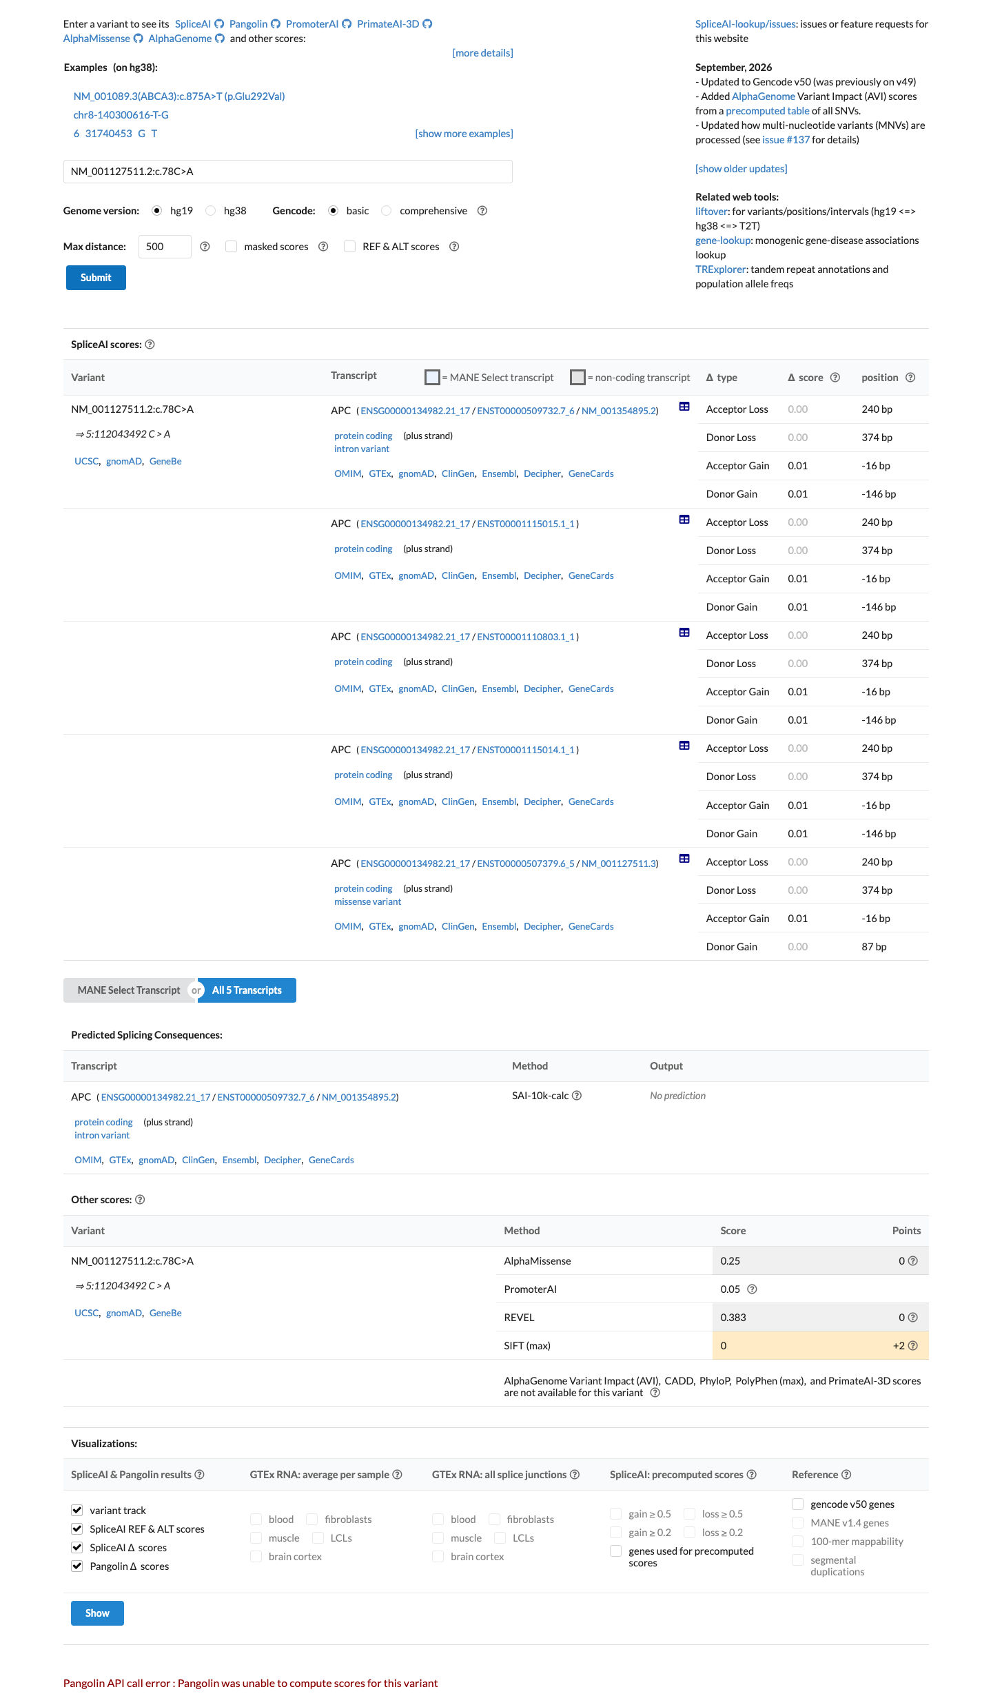The image size is (1002, 1707).
Task: Open table icon for ENST00000509732.7_6 transcript row
Action: [x=684, y=407]
